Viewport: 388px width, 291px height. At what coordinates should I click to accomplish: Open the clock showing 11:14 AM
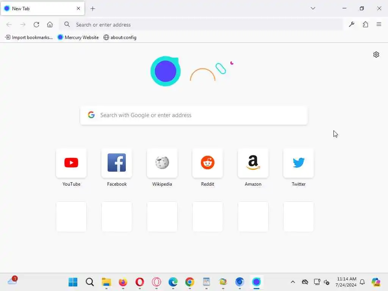(x=346, y=282)
